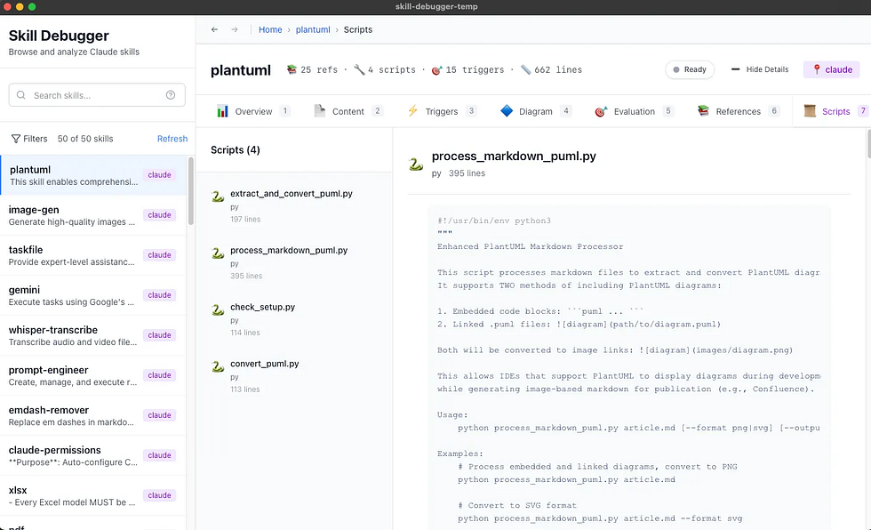Toggle Hide Details in the skill header
Viewport: 871px width, 530px height.
tap(760, 69)
